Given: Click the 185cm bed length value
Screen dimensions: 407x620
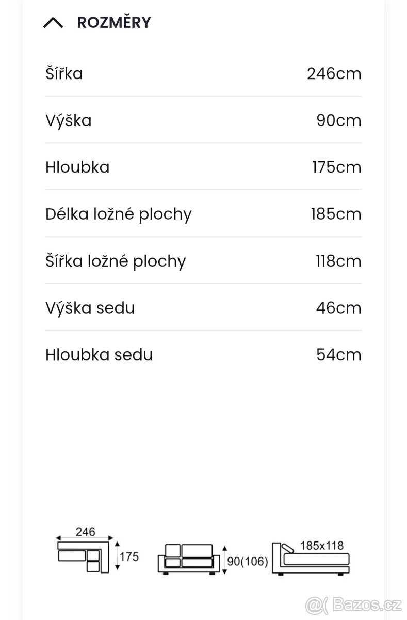Looking at the screenshot, I should (x=336, y=214).
